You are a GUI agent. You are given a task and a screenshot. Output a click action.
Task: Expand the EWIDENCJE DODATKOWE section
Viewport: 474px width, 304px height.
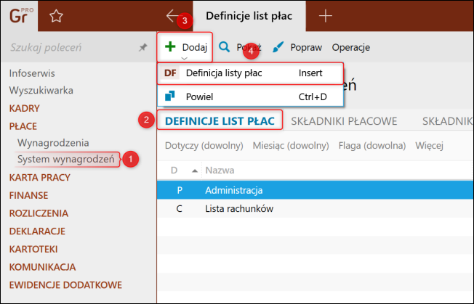65,285
